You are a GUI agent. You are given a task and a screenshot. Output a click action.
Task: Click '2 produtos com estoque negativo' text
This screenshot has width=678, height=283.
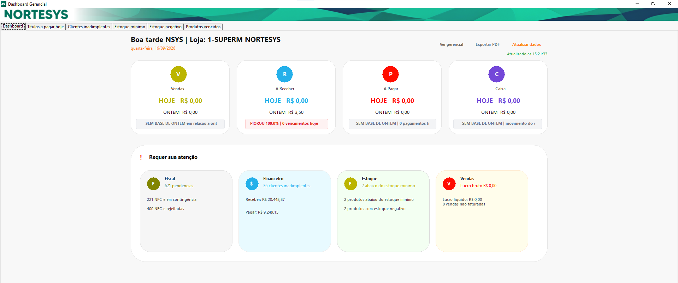pyautogui.click(x=375, y=209)
